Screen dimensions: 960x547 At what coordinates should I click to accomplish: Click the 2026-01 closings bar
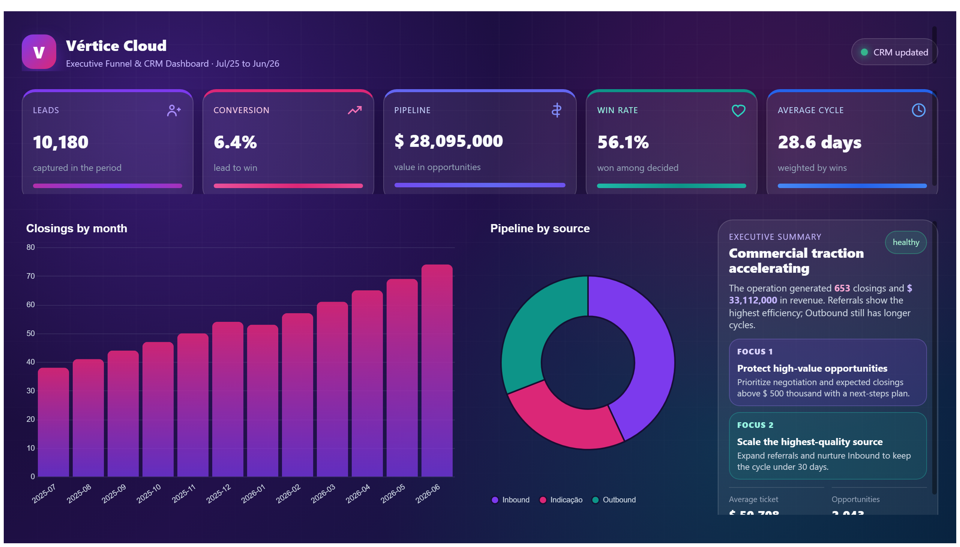262,401
